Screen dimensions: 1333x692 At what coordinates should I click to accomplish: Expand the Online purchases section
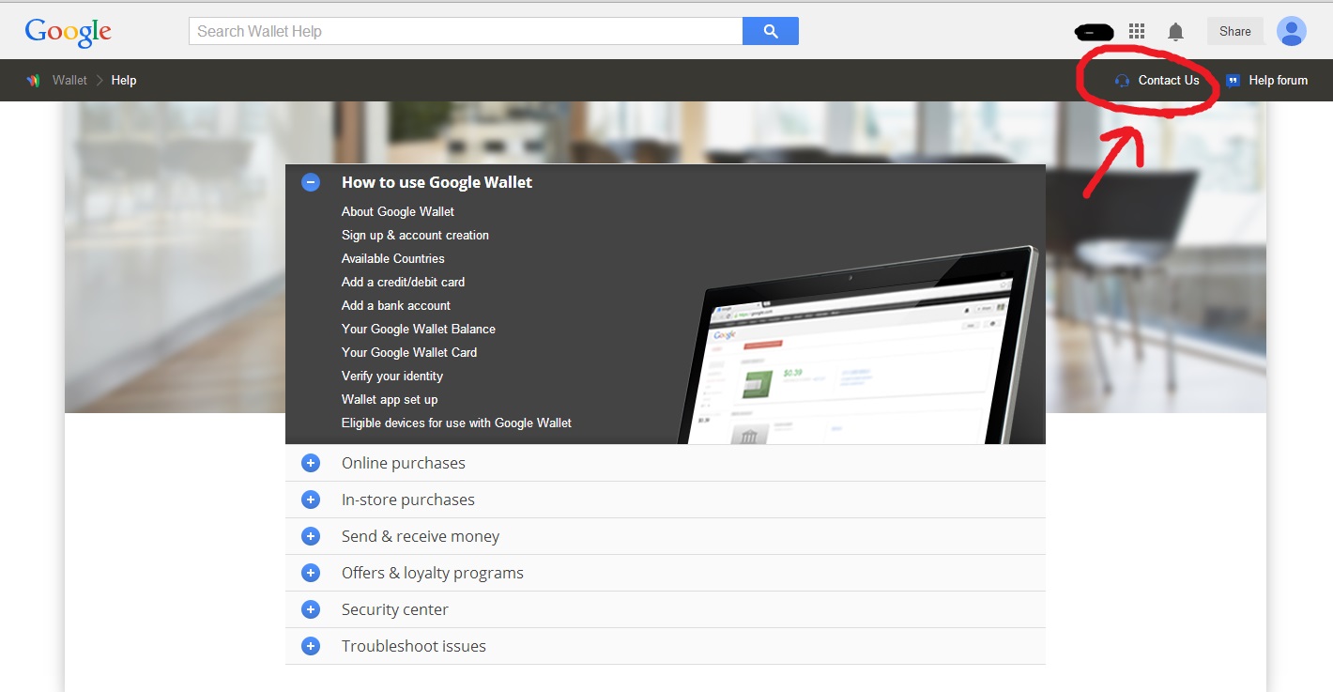click(x=311, y=463)
